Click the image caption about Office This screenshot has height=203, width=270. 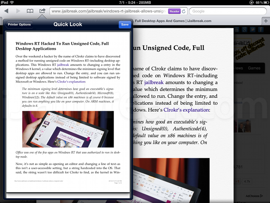click(x=68, y=155)
